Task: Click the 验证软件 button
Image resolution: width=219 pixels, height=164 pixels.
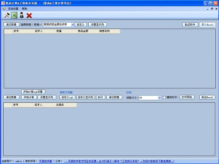Action: (190, 24)
